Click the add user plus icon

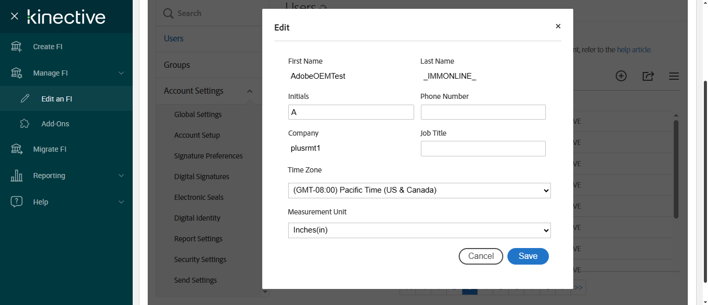point(621,76)
